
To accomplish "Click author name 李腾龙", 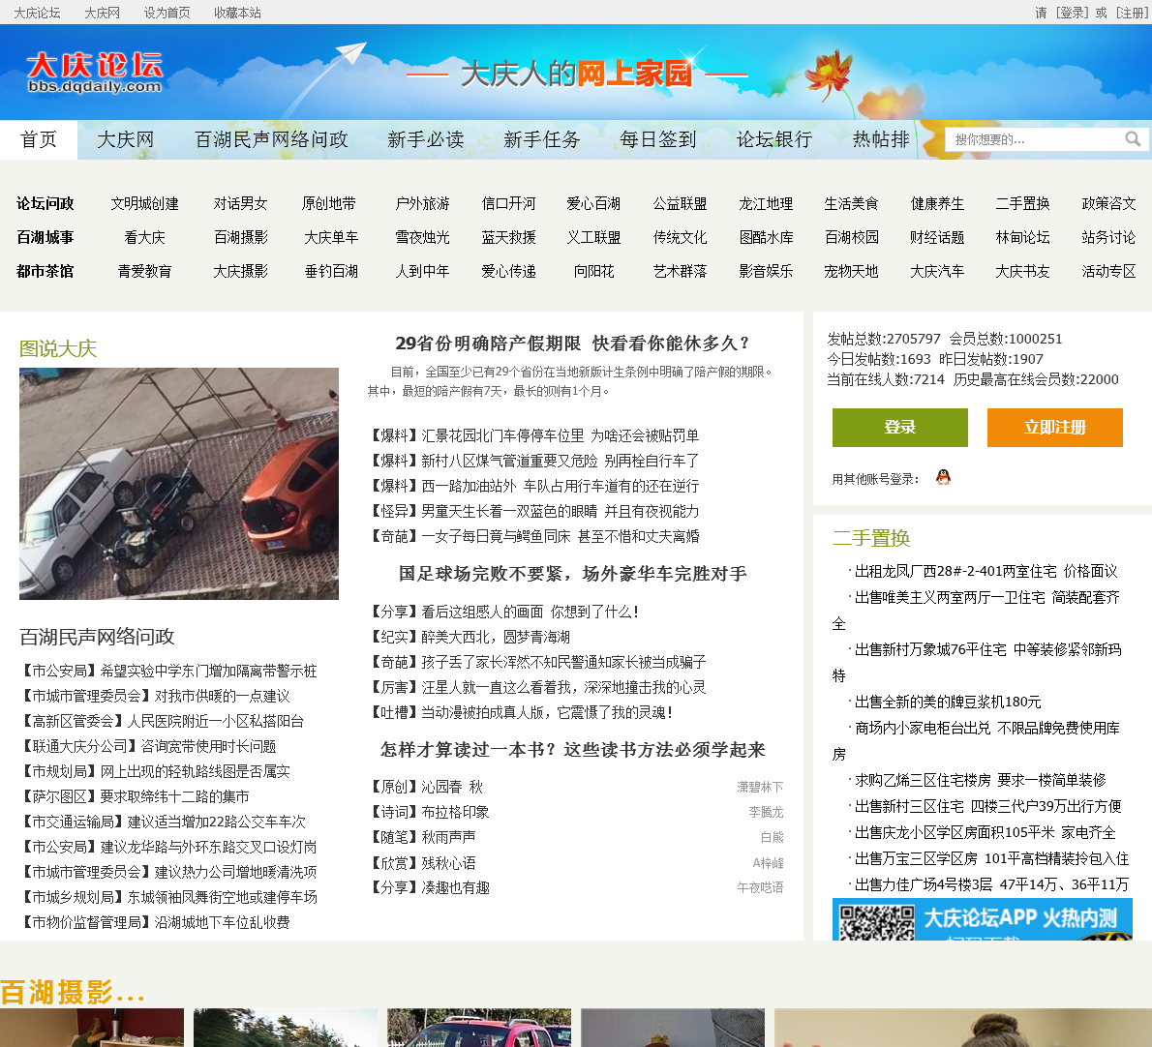I will tap(766, 812).
